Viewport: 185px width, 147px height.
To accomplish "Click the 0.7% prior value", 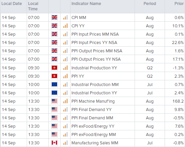I will tap(179, 84).
